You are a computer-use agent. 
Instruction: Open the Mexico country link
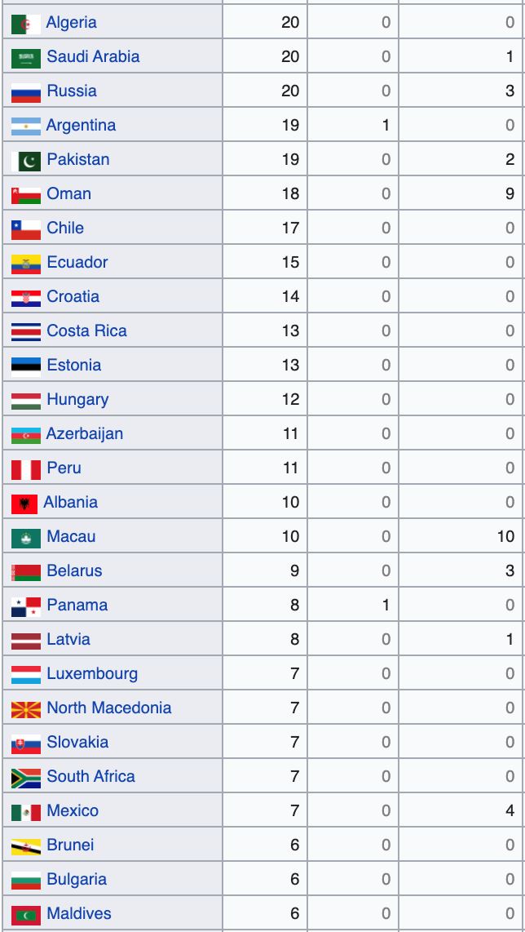73,811
